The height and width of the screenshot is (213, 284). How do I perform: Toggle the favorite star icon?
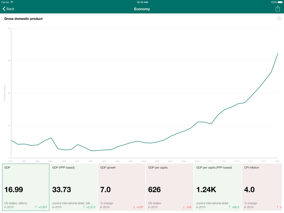point(279,18)
